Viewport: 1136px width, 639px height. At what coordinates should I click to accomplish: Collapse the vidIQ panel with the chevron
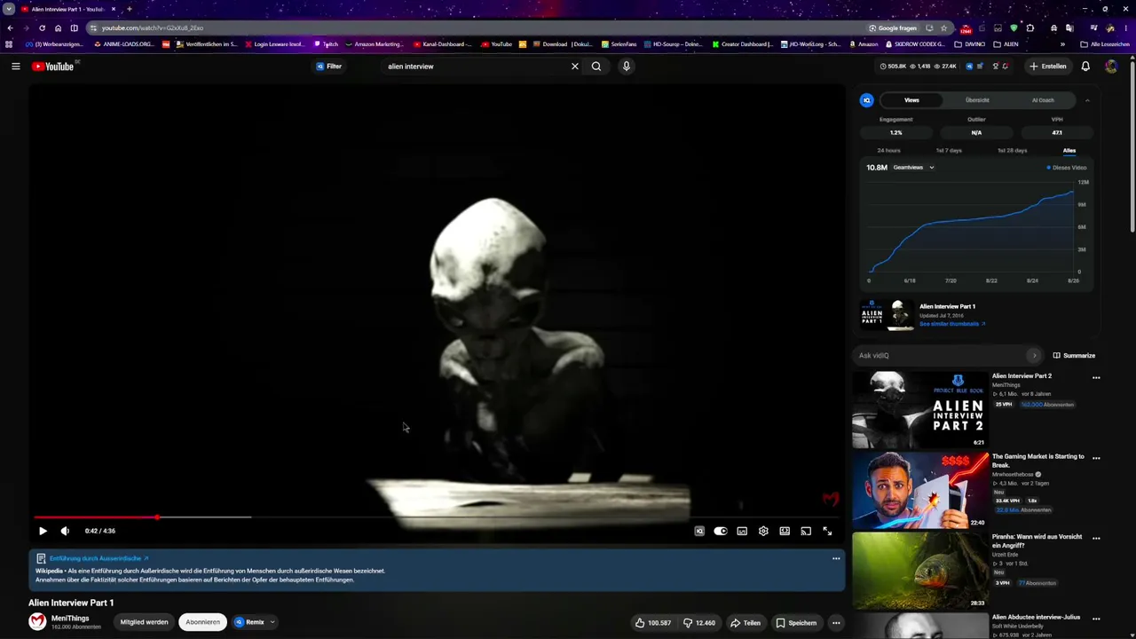(1087, 100)
